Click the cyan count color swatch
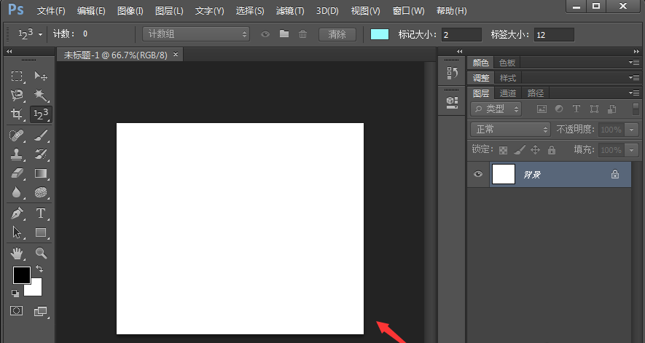645x343 pixels. (x=380, y=34)
